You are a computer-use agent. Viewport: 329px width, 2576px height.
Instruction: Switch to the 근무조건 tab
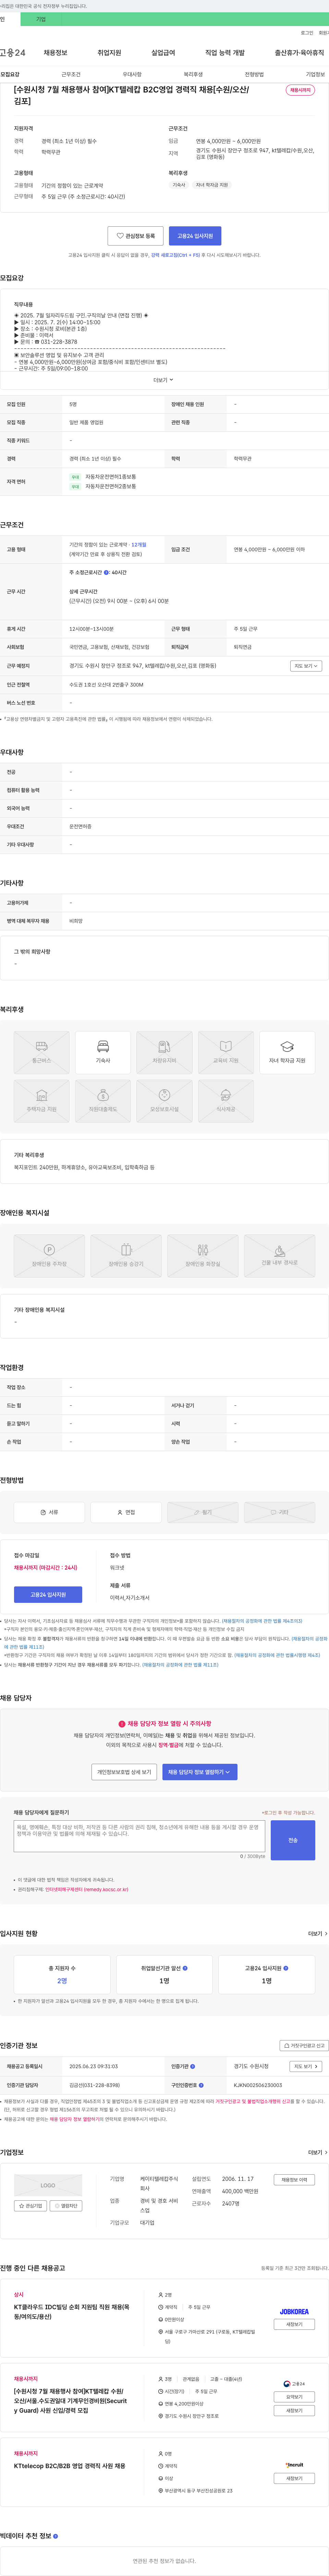(71, 74)
